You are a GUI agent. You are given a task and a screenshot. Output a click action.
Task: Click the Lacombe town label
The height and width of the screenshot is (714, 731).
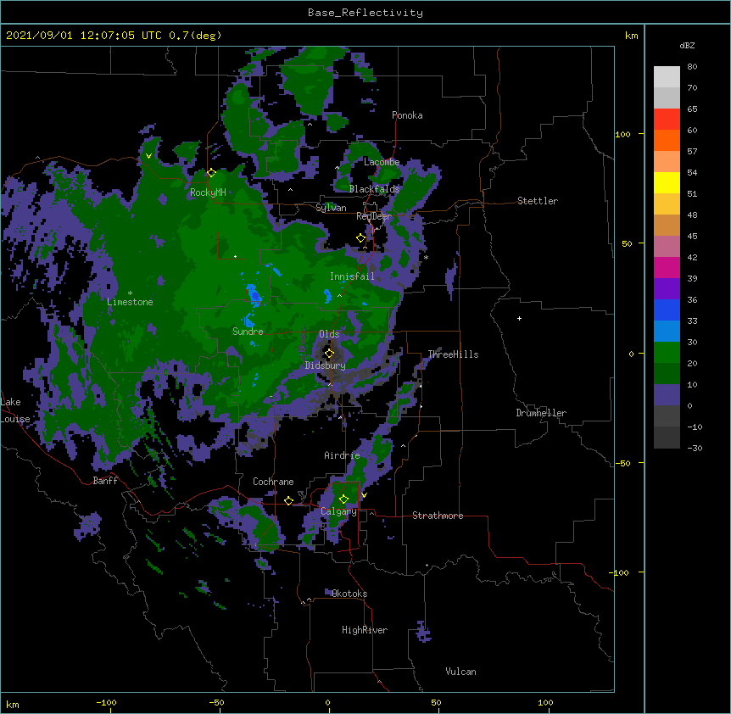(x=382, y=162)
